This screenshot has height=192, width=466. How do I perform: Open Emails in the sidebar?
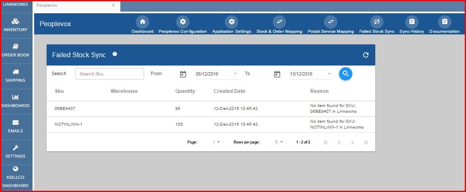pyautogui.click(x=15, y=126)
